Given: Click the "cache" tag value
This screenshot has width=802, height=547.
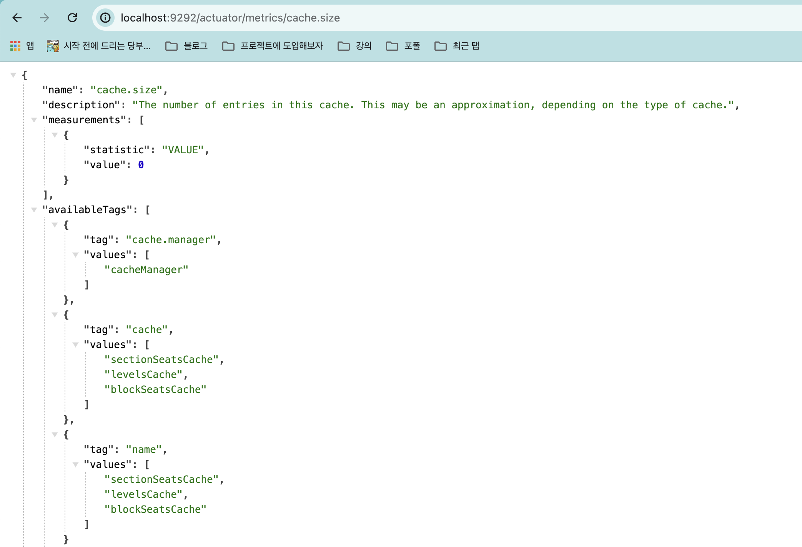Looking at the screenshot, I should pos(147,330).
